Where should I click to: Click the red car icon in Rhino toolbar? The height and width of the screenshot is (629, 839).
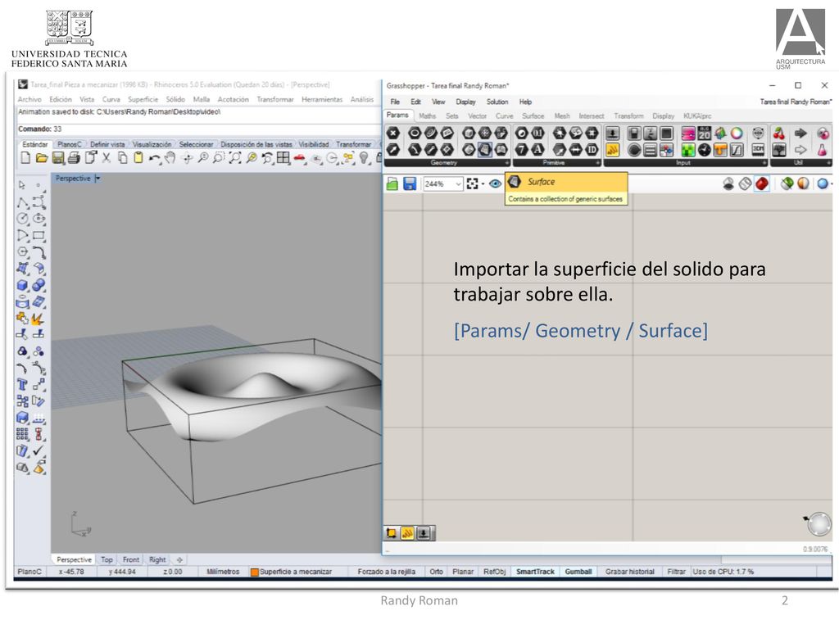click(x=300, y=158)
